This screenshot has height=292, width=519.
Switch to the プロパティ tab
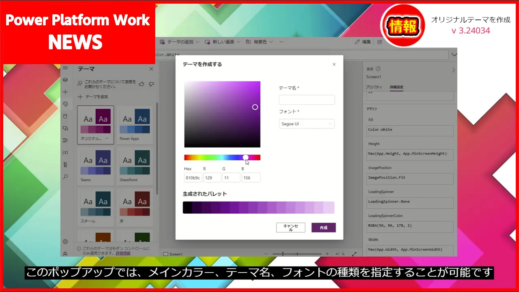point(373,87)
